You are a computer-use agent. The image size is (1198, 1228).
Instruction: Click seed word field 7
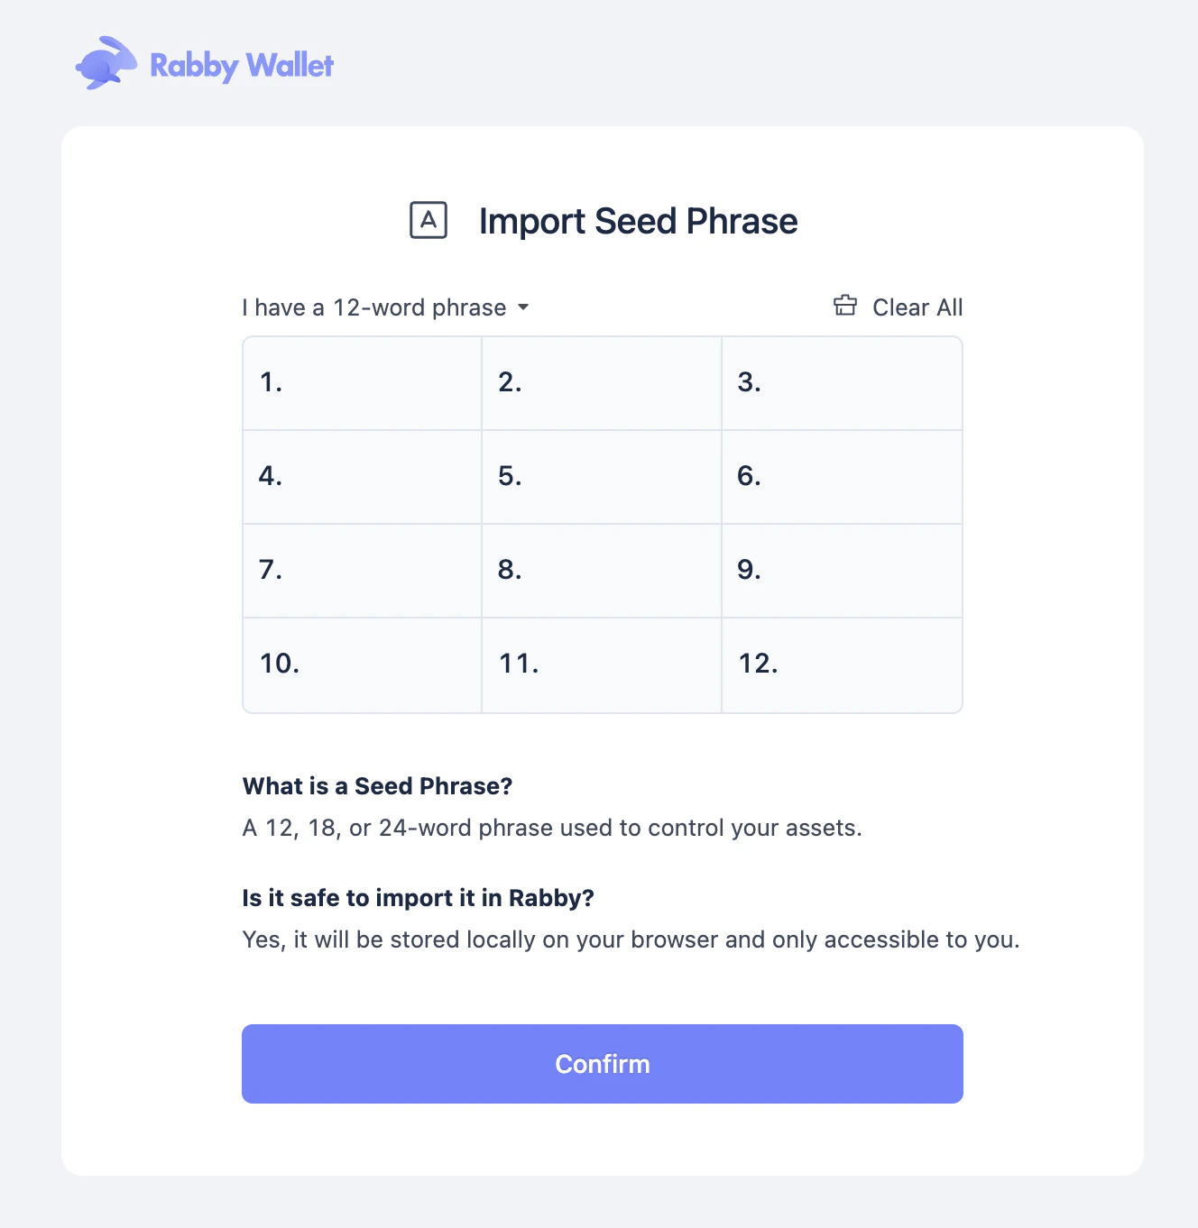pos(361,571)
